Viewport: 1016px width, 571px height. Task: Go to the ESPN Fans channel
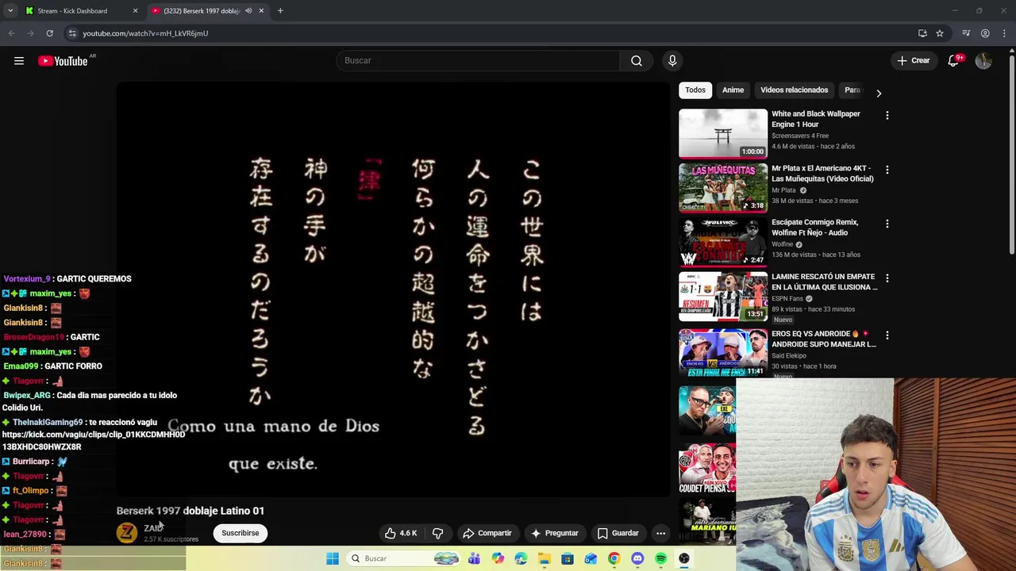point(787,298)
